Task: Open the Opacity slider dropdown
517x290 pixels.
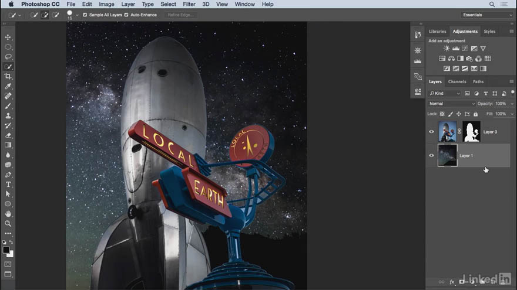Action: pyautogui.click(x=512, y=104)
